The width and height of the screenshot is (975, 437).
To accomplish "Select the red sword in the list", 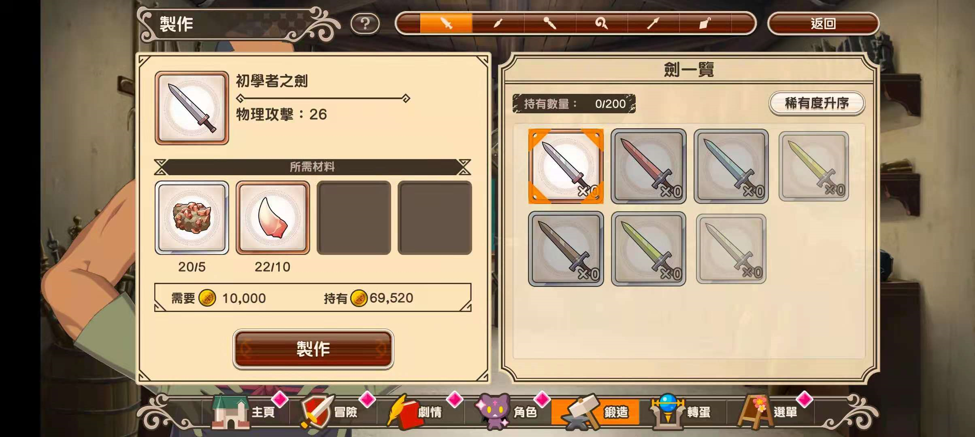I will point(648,166).
